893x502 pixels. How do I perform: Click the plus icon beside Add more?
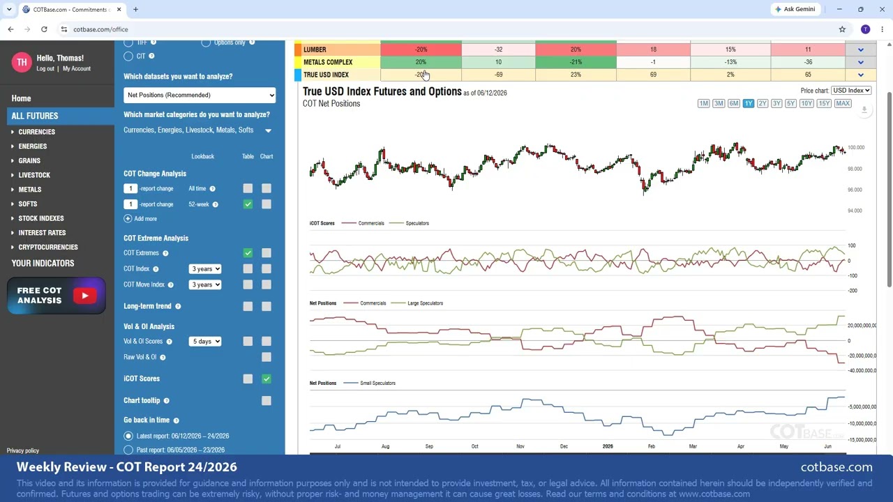pyautogui.click(x=128, y=219)
